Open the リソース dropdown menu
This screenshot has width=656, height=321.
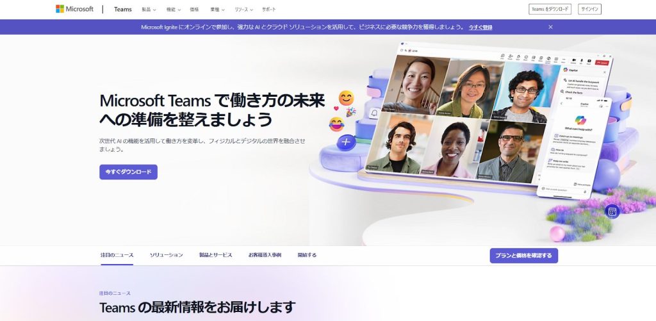point(243,10)
